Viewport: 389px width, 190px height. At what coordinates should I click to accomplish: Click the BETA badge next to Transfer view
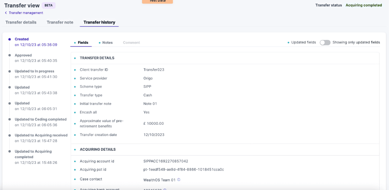pos(49,5)
